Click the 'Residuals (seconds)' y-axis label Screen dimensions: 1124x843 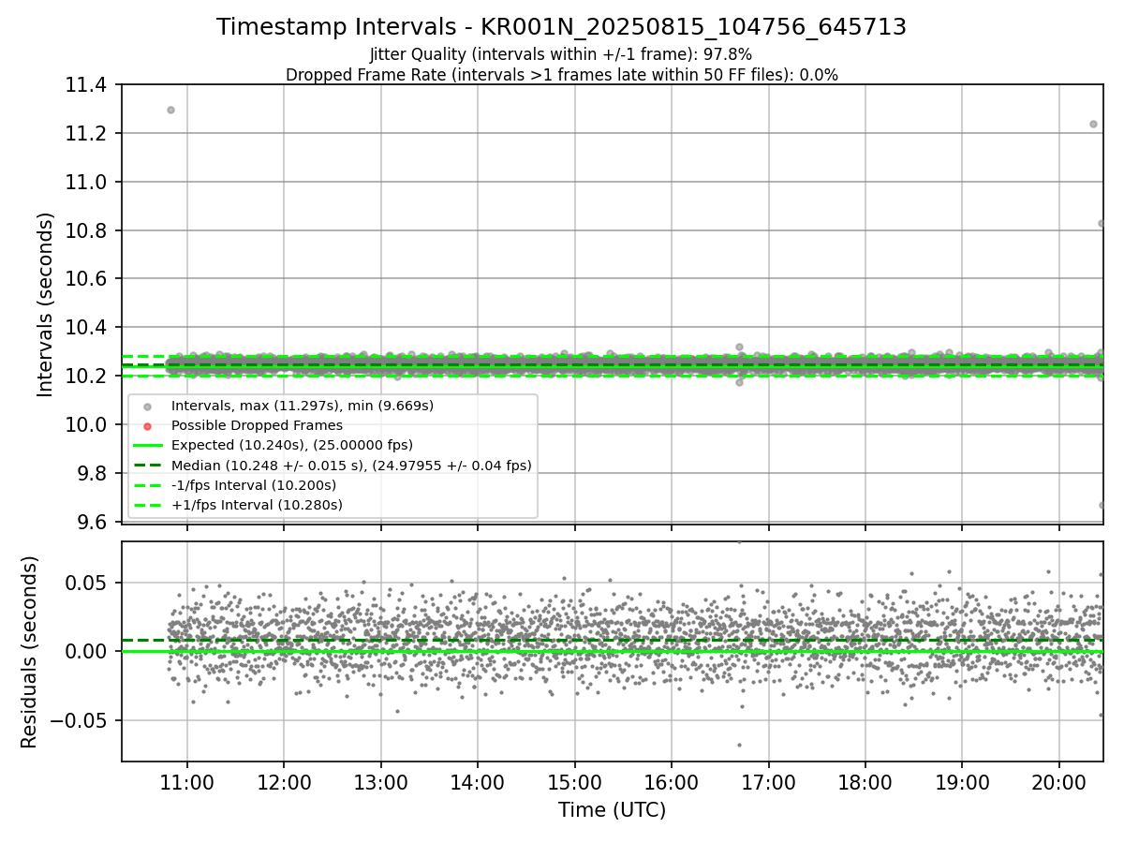pyautogui.click(x=29, y=652)
